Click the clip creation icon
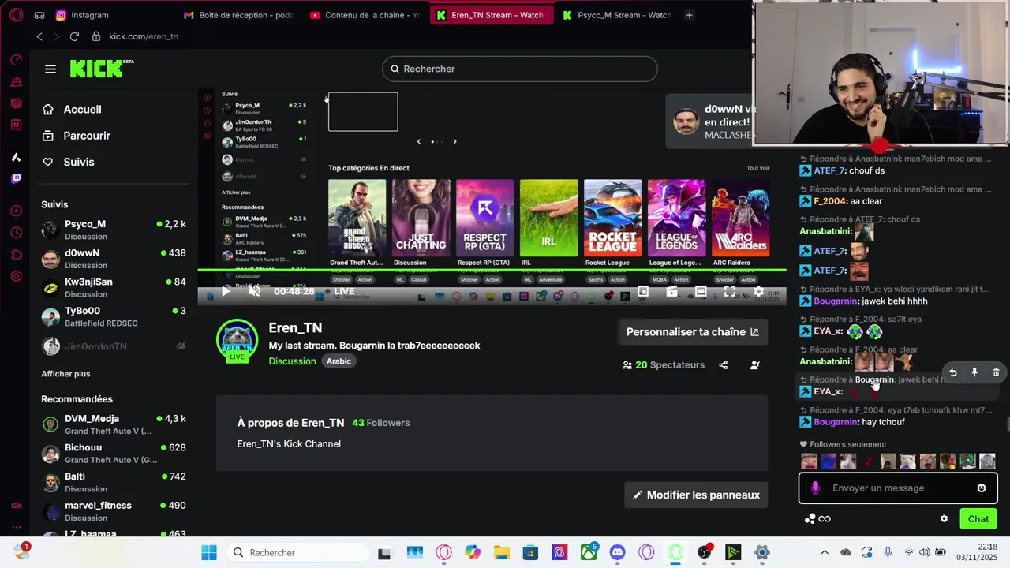 671,291
